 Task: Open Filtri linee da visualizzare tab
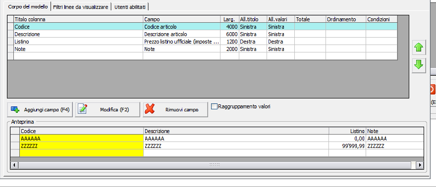pyautogui.click(x=81, y=7)
